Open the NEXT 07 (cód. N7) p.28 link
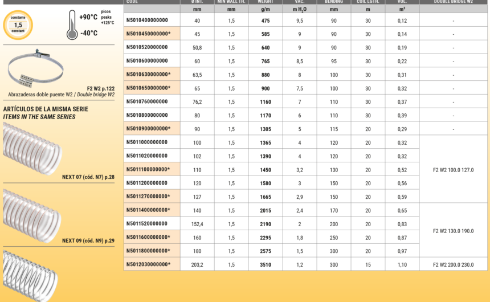Viewport: 490px width, 302px height. coord(88,177)
